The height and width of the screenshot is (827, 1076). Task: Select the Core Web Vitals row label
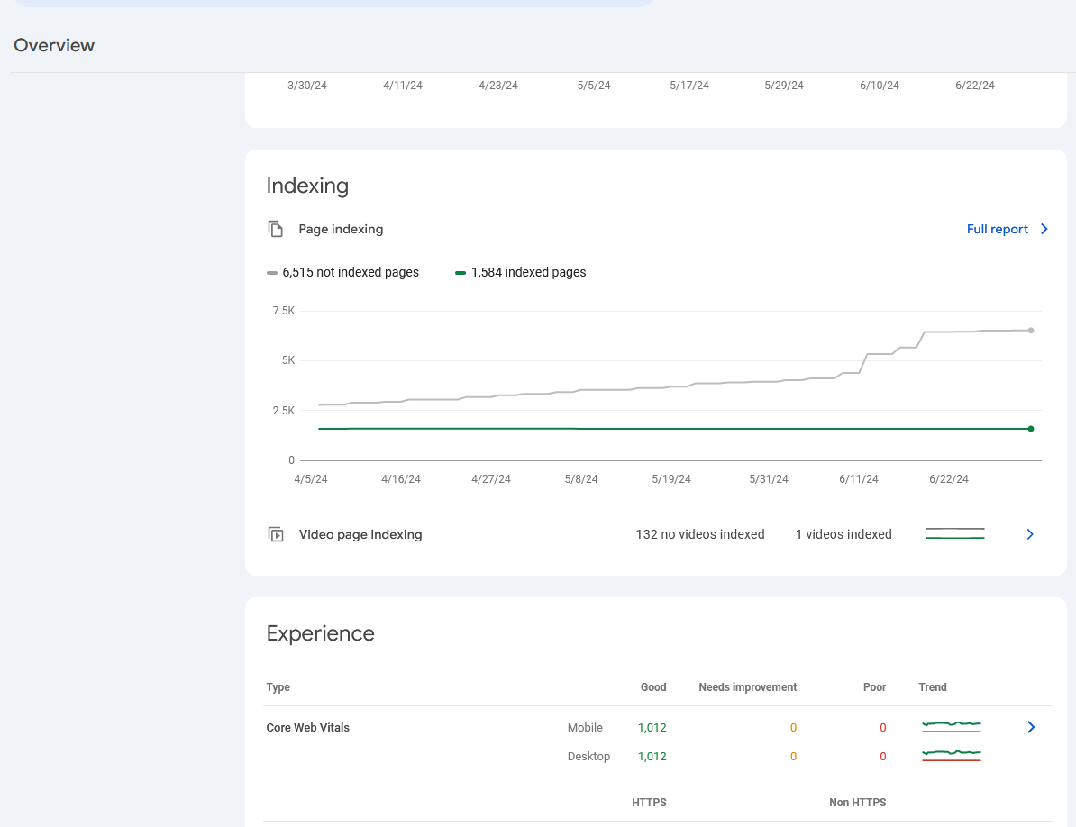tap(307, 728)
